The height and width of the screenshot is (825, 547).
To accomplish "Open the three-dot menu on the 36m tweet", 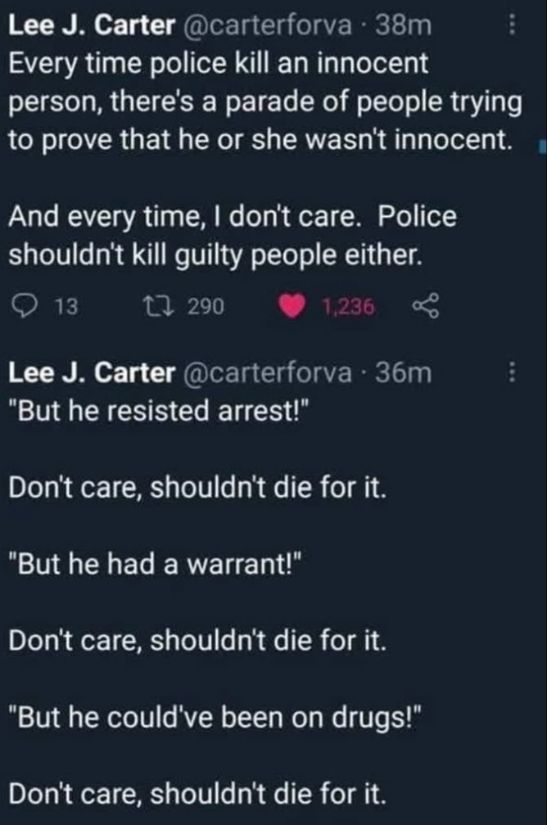I will (x=513, y=372).
